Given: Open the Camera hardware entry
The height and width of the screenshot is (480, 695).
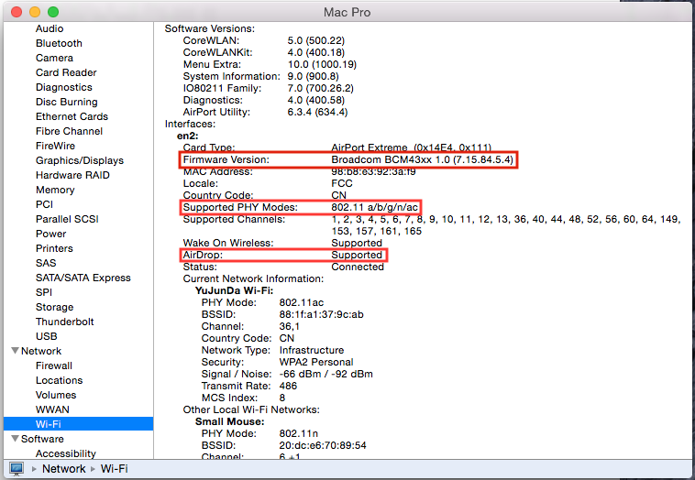Looking at the screenshot, I should 54,58.
